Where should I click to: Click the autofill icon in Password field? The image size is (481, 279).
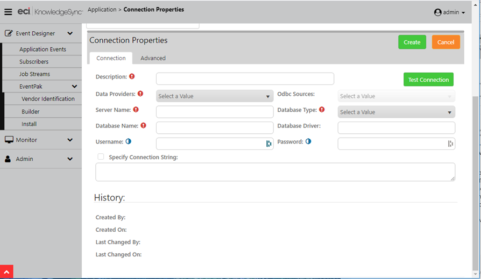click(450, 144)
